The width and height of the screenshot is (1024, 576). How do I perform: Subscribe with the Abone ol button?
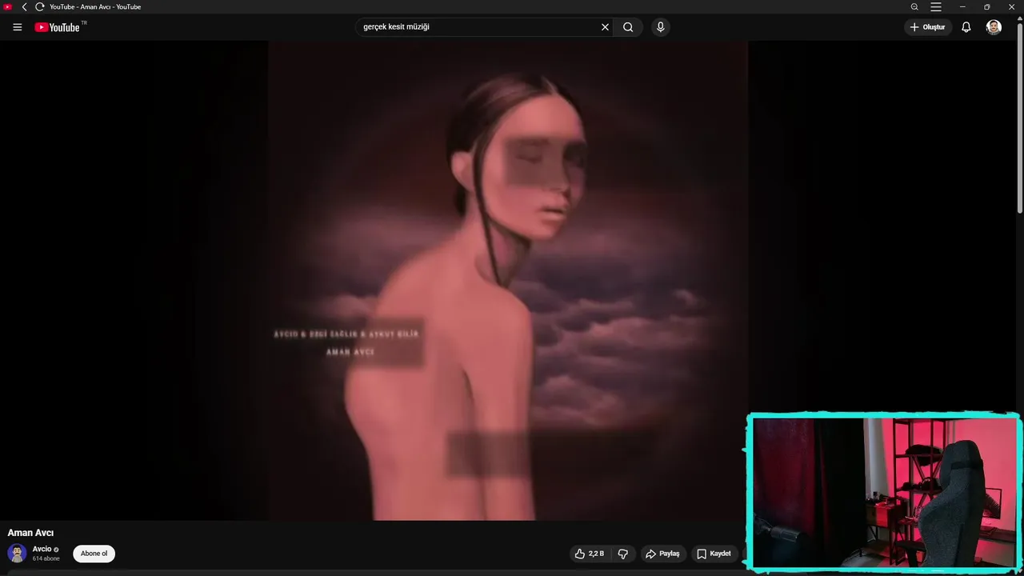tap(94, 554)
